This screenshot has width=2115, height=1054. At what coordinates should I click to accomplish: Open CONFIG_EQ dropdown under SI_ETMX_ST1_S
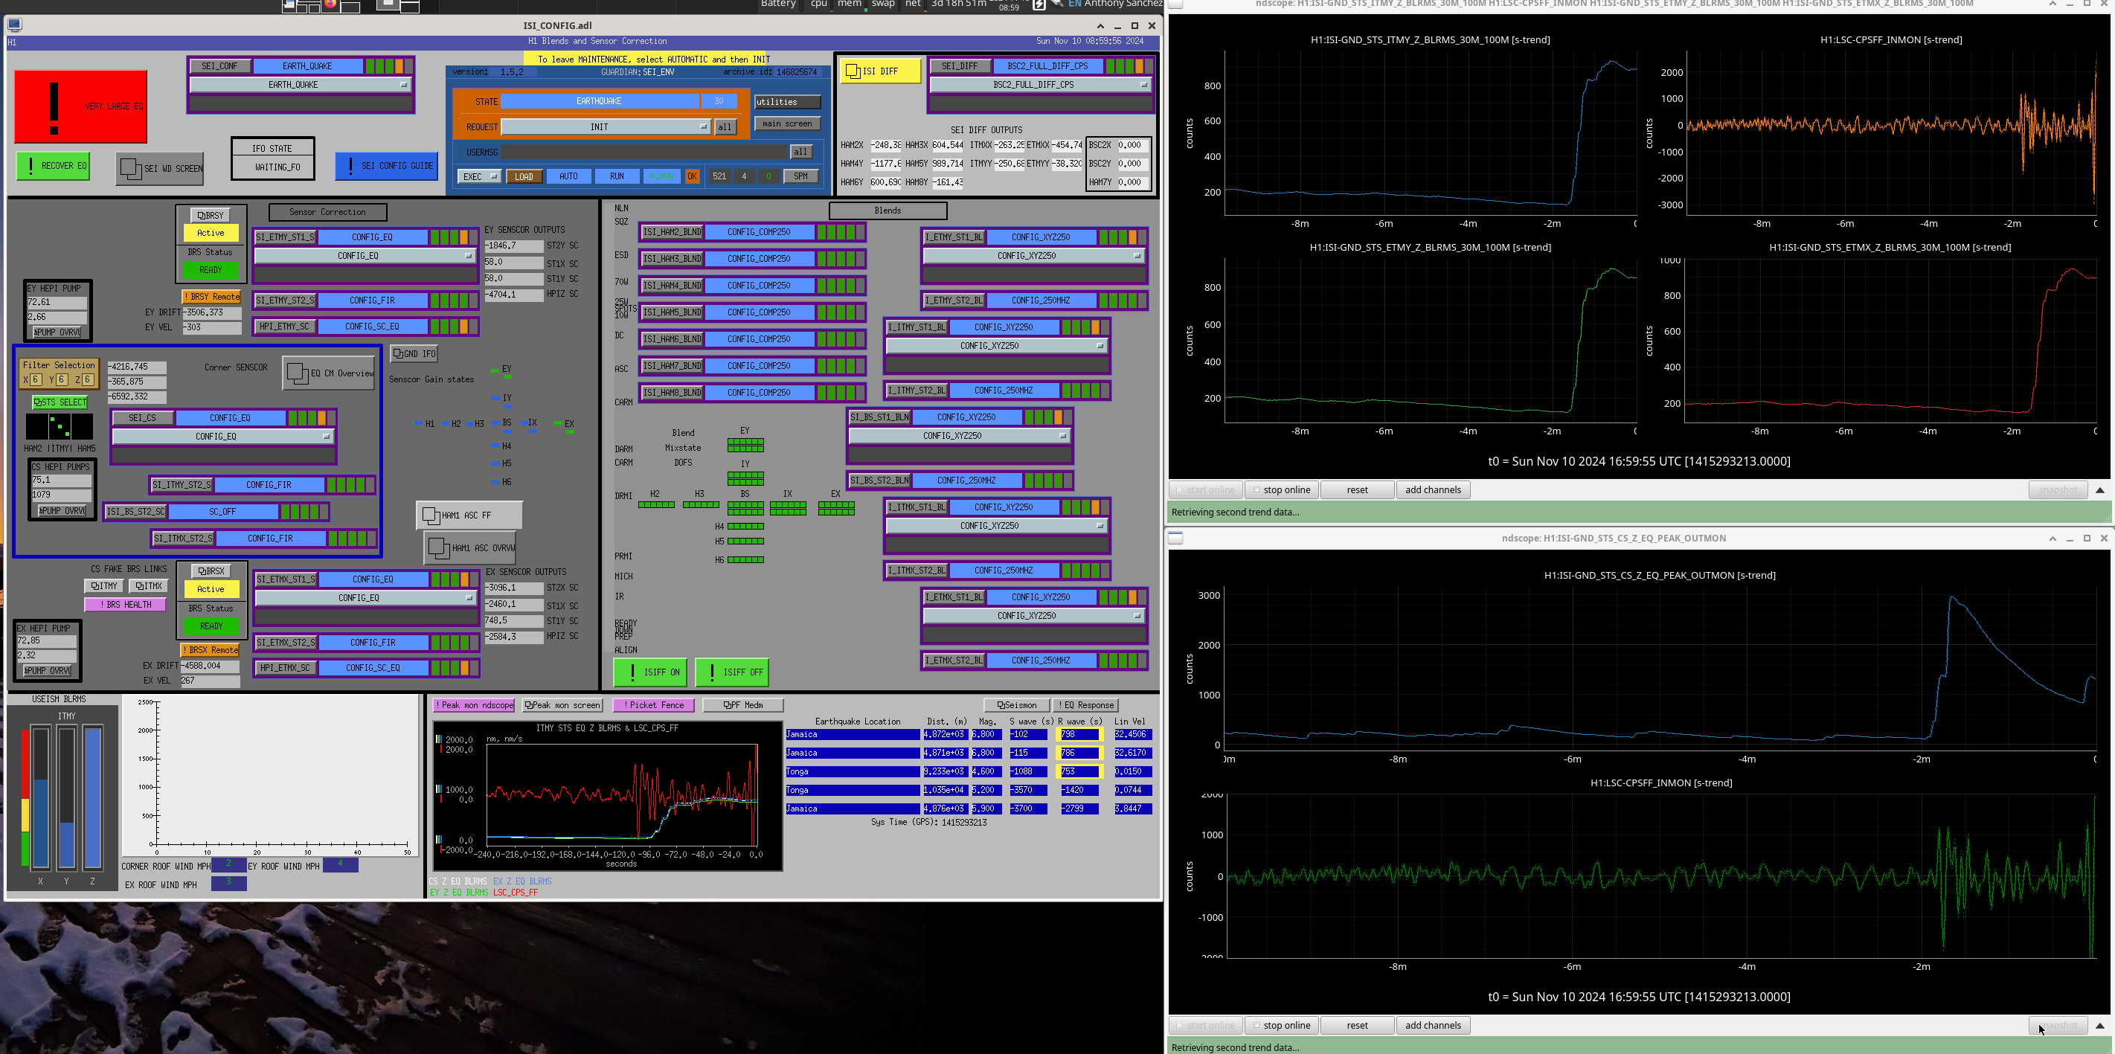pyautogui.click(x=365, y=599)
